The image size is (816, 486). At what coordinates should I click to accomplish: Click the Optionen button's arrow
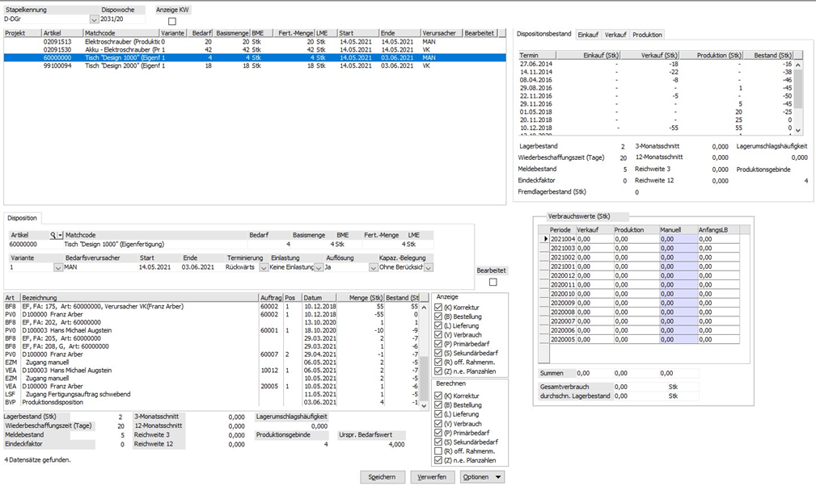tap(498, 477)
